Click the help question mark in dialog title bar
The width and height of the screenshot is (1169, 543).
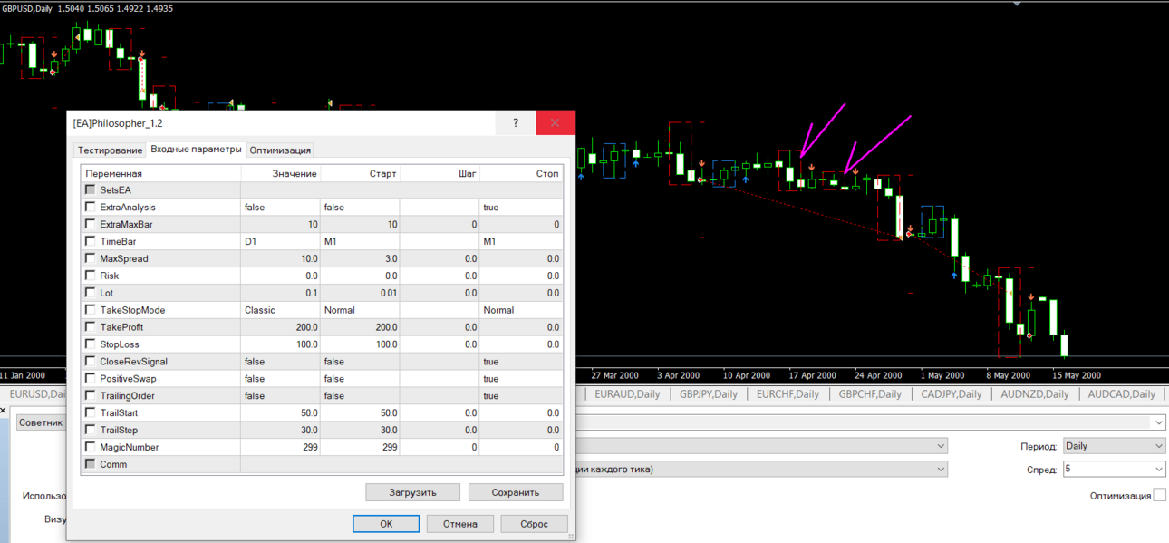coord(516,122)
